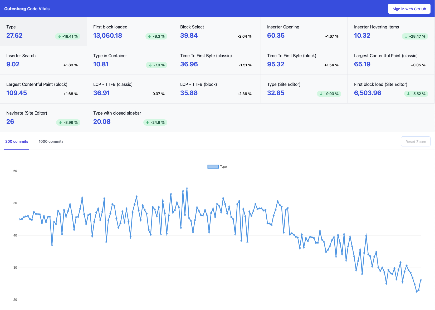
Task: Click the 60 y-axis label
Action: (15, 171)
